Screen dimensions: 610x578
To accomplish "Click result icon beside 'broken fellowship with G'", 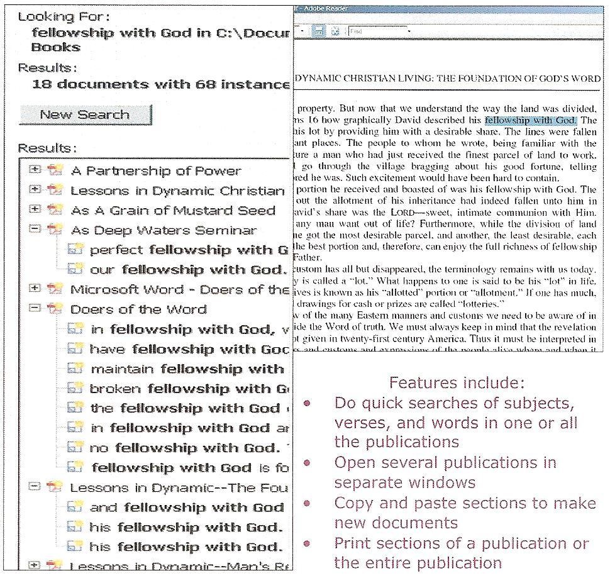I will pyautogui.click(x=75, y=388).
